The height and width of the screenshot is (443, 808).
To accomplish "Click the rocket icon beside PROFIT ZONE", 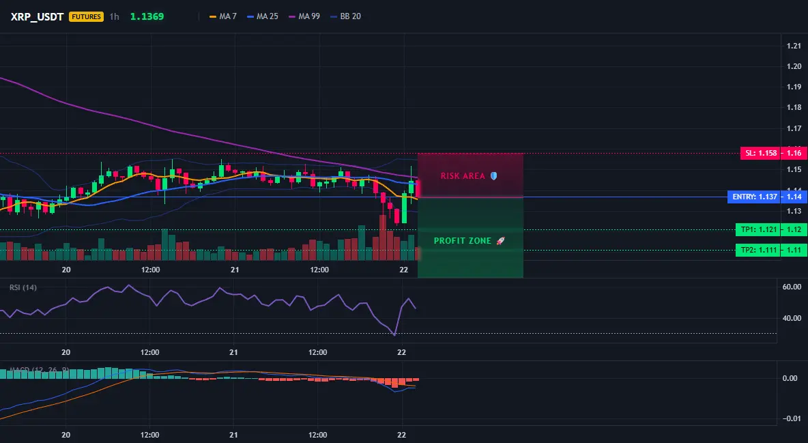I will (500, 241).
